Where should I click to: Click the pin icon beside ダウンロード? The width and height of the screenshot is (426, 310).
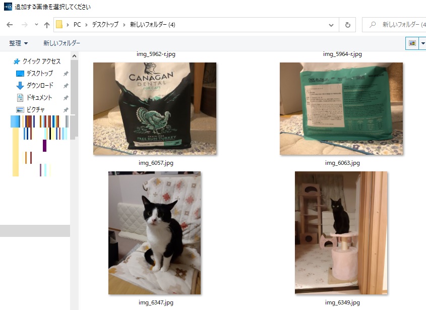tap(66, 86)
